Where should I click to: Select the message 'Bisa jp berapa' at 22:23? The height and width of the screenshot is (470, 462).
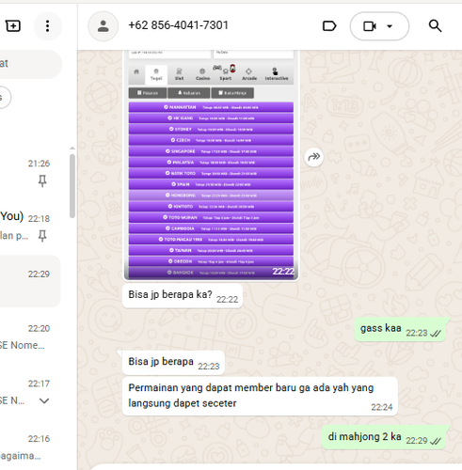point(173,363)
